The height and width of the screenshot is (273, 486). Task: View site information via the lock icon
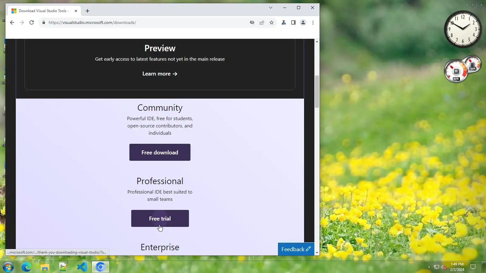coord(44,22)
